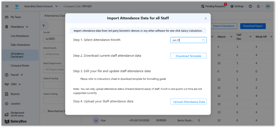Click the help question mark icon
Screen dimensions: 276x128
(x=250, y=6)
